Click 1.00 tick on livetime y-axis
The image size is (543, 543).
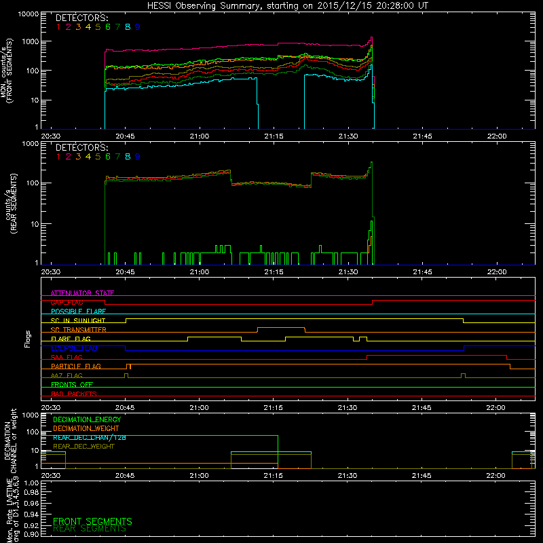click(31, 483)
